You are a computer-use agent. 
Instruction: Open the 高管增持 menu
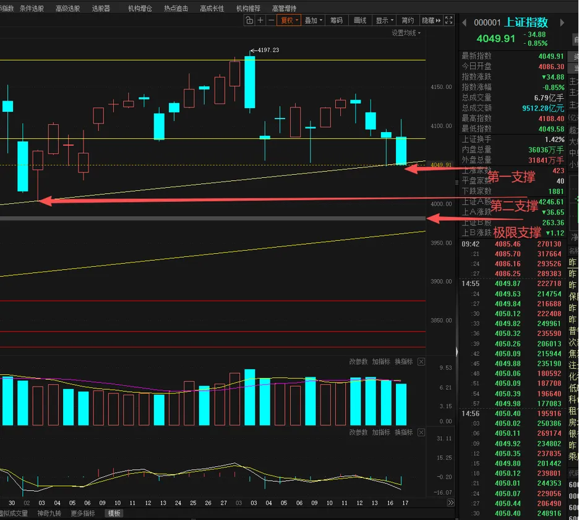pyautogui.click(x=285, y=8)
